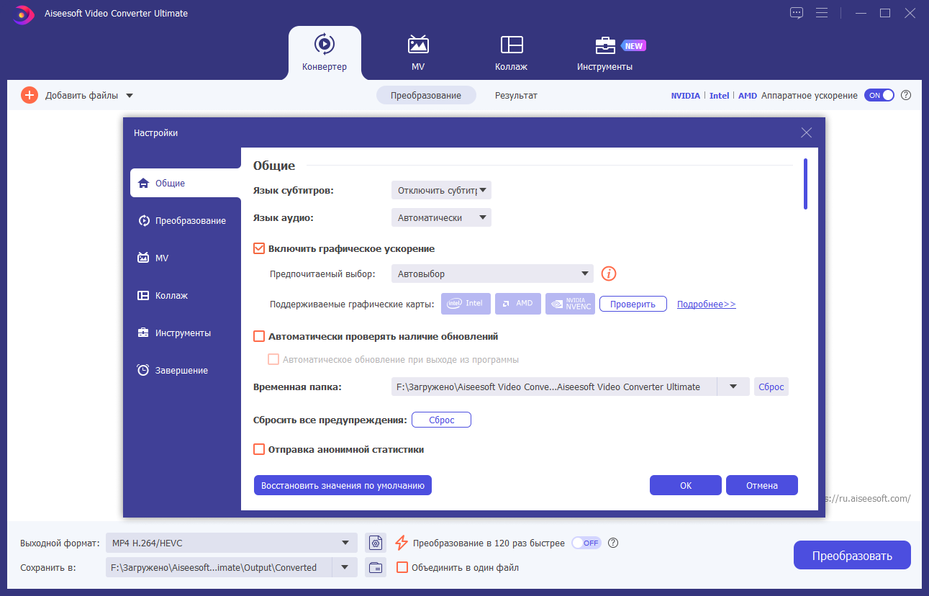Click the NEW badge on Инструменты
This screenshot has height=596, width=929.
click(633, 45)
